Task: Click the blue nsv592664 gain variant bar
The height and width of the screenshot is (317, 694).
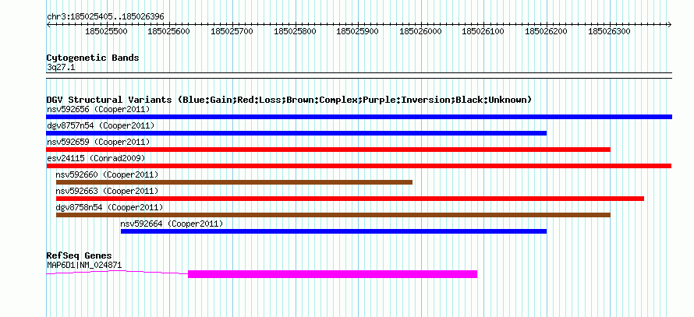Action: (x=334, y=231)
